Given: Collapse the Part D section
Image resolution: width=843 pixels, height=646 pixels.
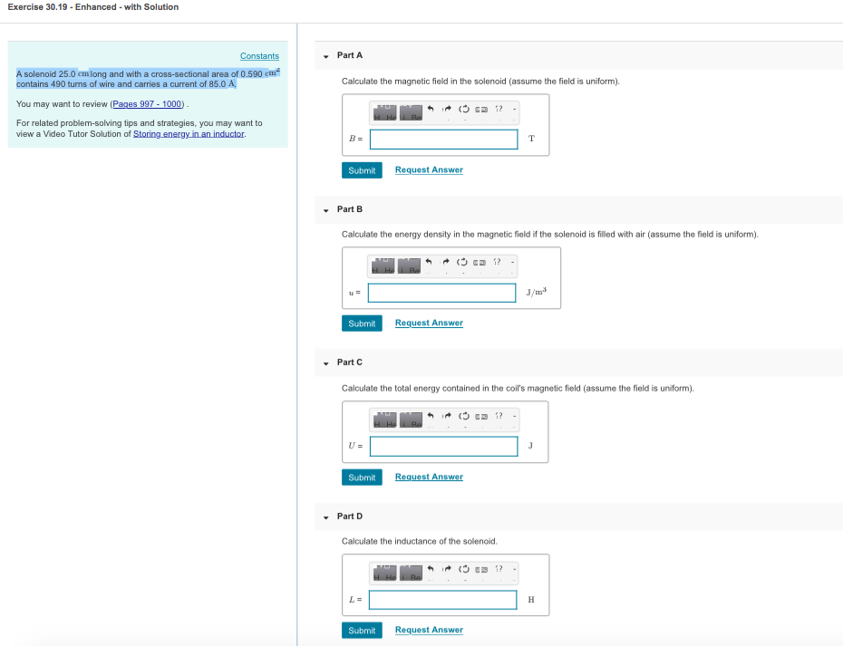Looking at the screenshot, I should point(325,516).
